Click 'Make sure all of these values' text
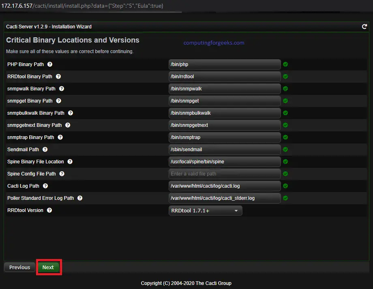The image size is (373, 289). [x=70, y=51]
